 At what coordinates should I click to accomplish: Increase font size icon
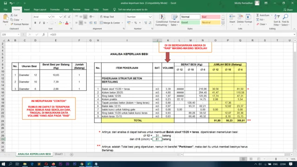(65, 17)
